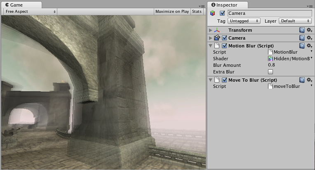Click the Camera component icon
Screen dimensions: 315x170
point(217,38)
